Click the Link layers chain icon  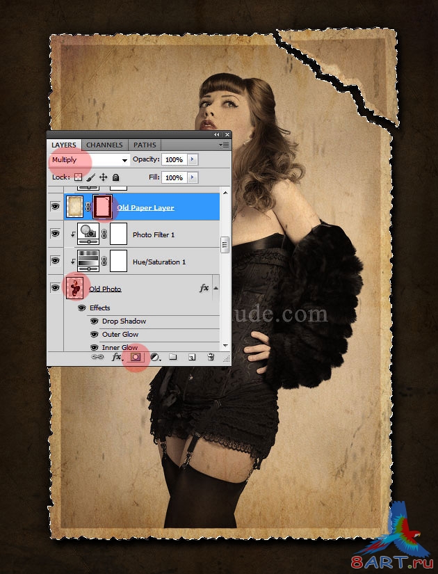tap(98, 357)
